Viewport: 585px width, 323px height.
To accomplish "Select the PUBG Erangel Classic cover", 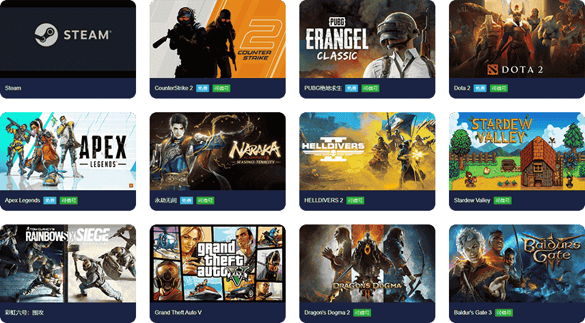I will tap(367, 39).
